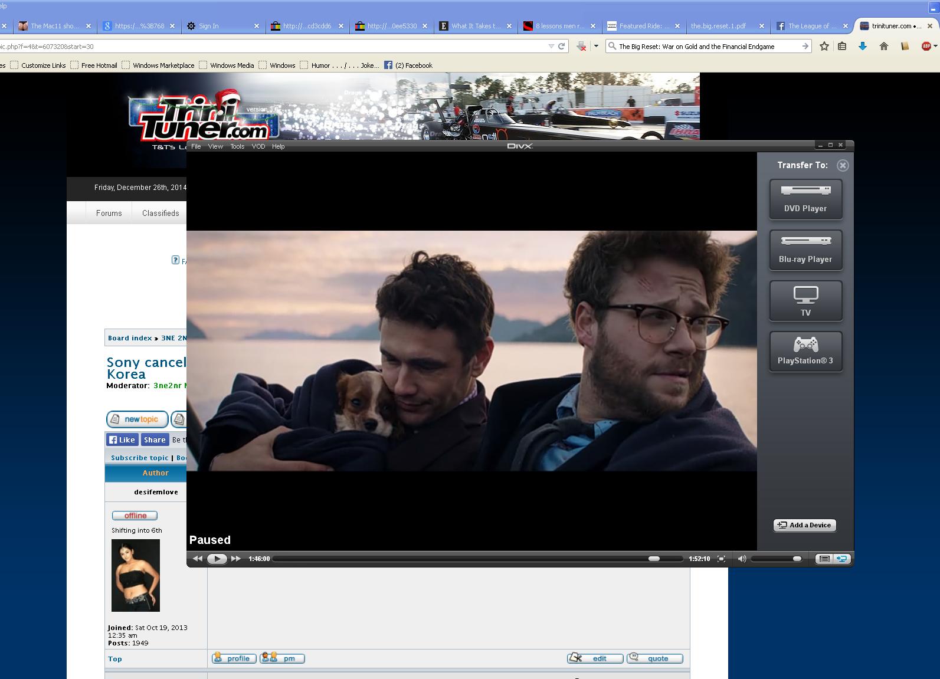940x679 pixels.
Task: Open the URL history dropdown arrow
Action: pos(551,46)
